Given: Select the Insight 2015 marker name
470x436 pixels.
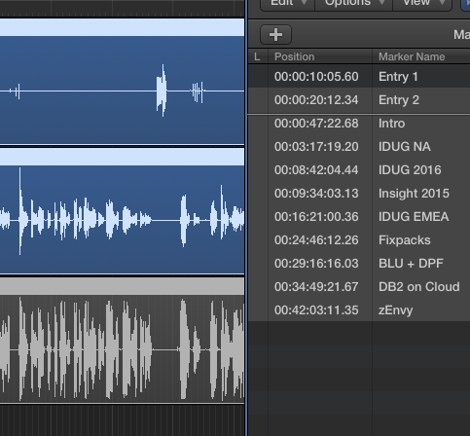Looking at the screenshot, I should coord(414,194).
